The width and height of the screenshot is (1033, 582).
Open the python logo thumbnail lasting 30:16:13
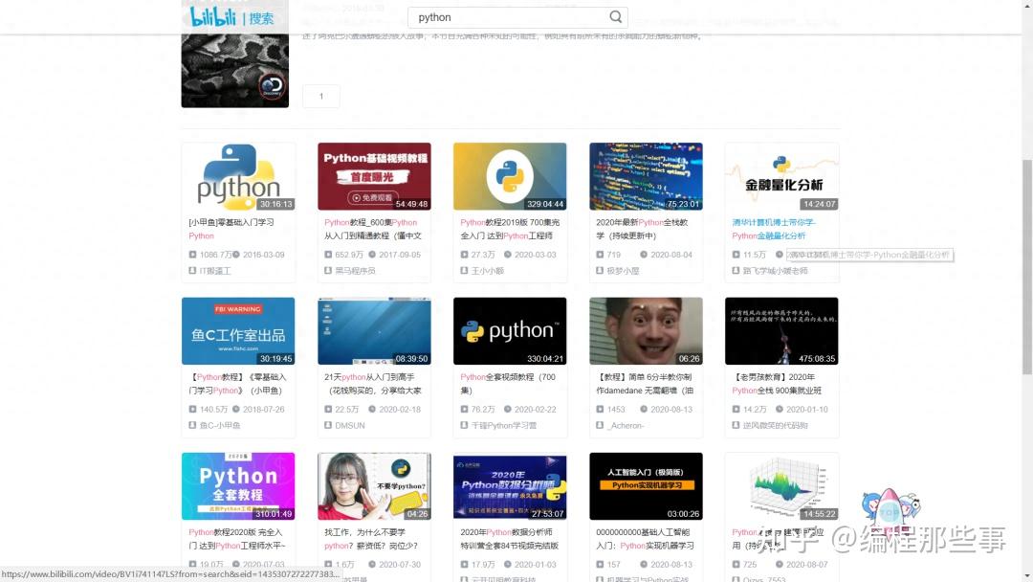point(238,177)
